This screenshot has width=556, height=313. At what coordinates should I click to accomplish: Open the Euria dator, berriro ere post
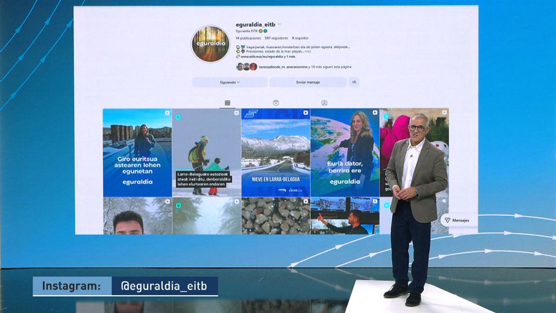[344, 152]
